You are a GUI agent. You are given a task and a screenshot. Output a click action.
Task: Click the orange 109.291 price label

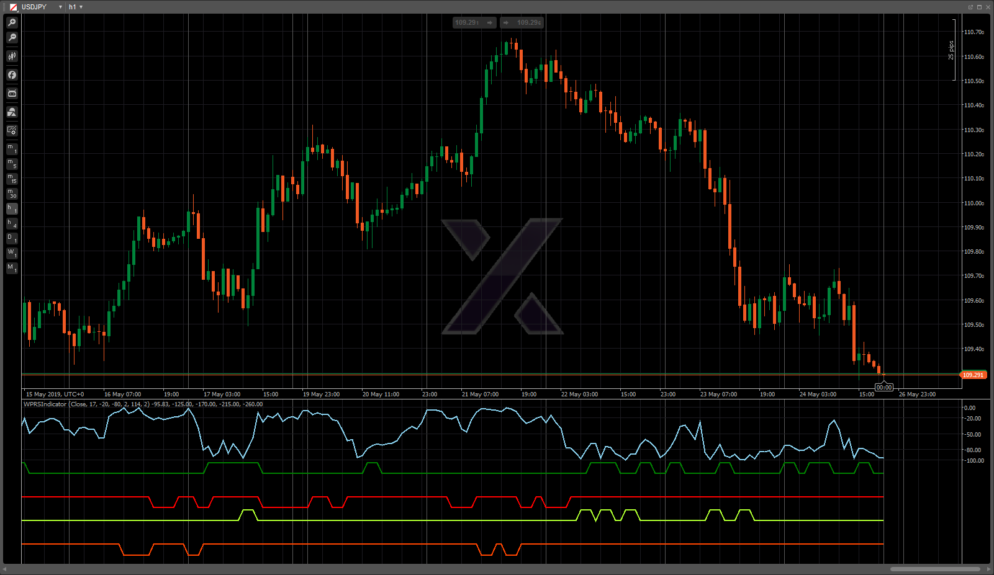(973, 375)
